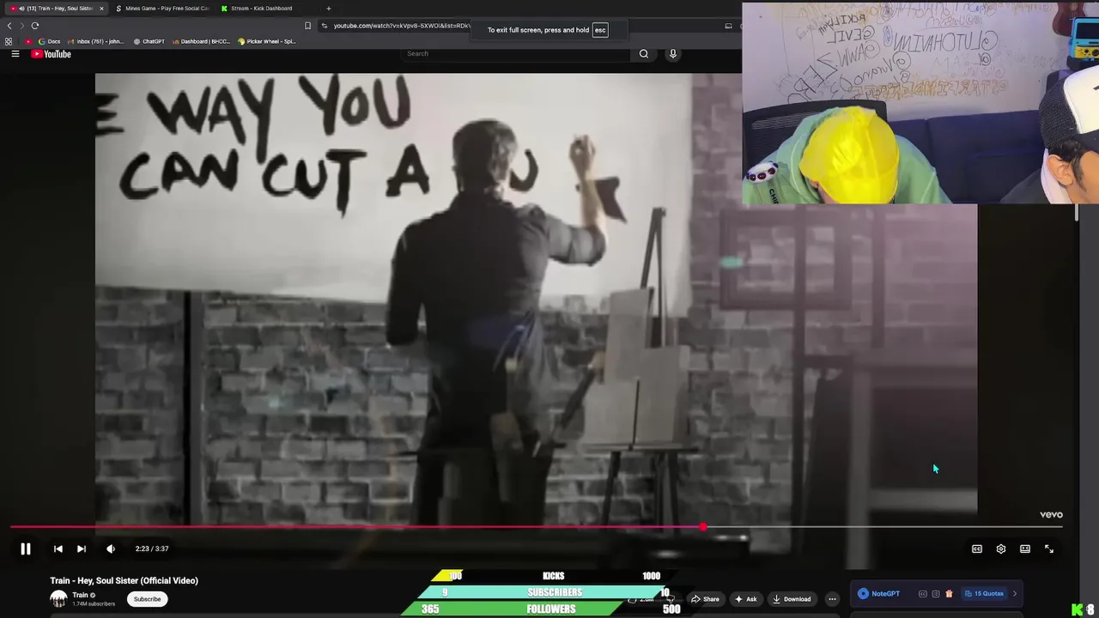1099x618 pixels.
Task: Click the Ask button
Action: point(745,599)
